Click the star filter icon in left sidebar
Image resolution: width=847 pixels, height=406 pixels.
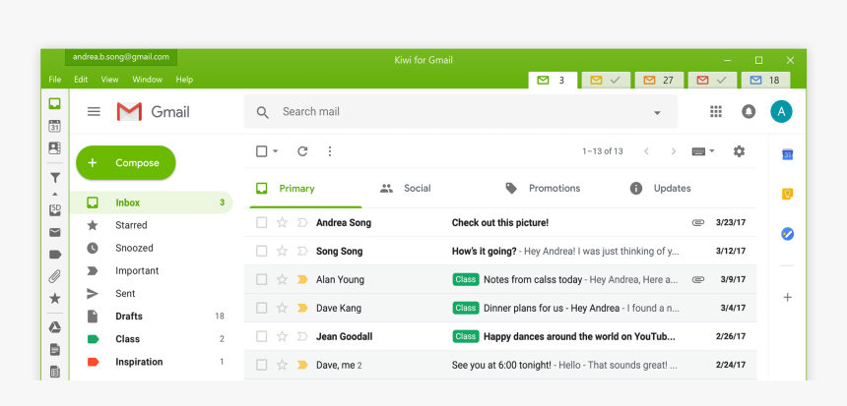coord(54,298)
